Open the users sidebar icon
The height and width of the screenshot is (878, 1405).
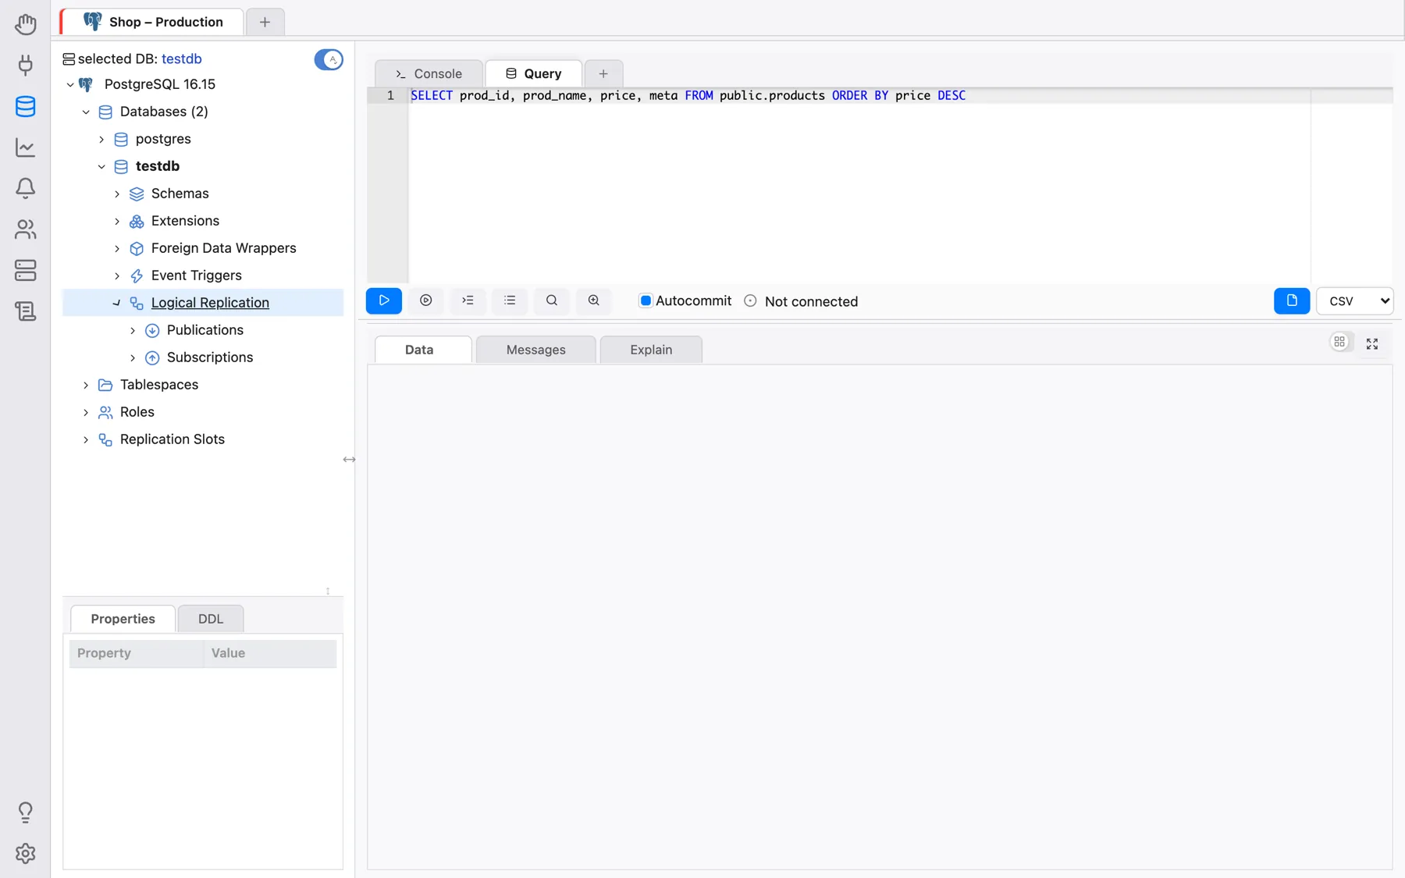tap(25, 229)
